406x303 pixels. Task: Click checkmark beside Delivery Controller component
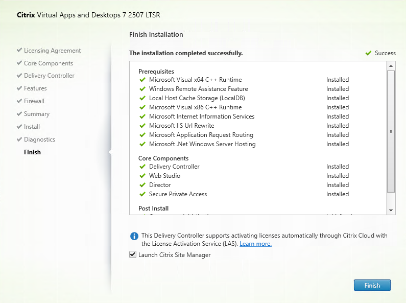click(142, 167)
